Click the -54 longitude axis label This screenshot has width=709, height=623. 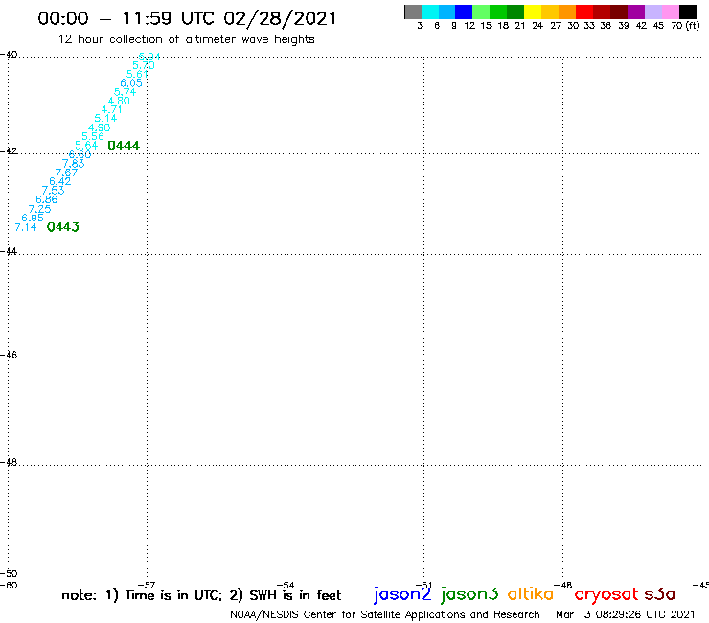point(286,585)
